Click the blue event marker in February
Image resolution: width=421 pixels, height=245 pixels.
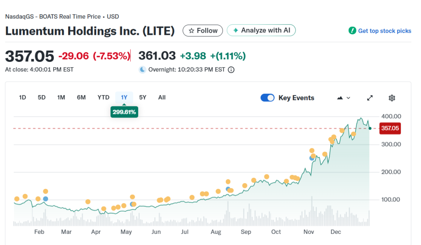pos(46,199)
